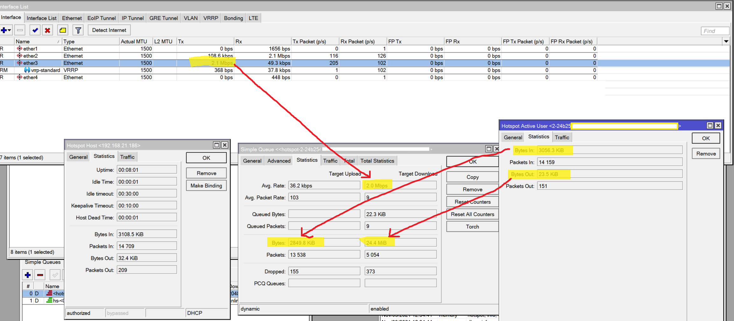The width and height of the screenshot is (734, 321).
Task: Open the column chooser dropdown in Interface List
Action: coord(726,41)
